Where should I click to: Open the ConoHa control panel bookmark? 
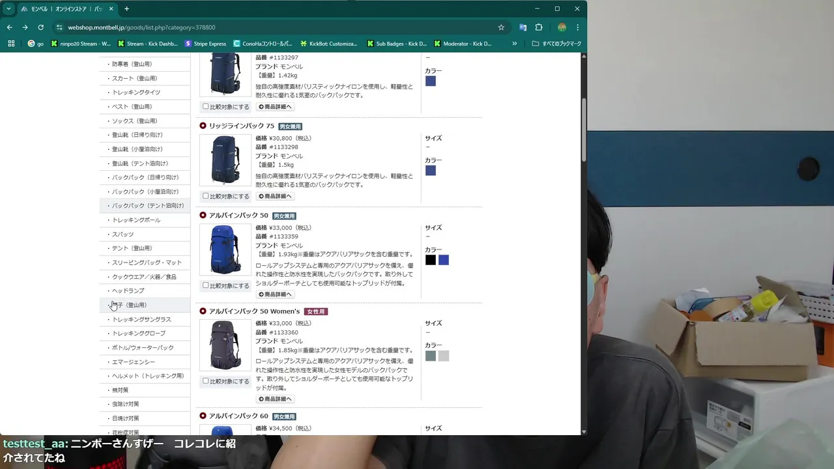pos(263,44)
